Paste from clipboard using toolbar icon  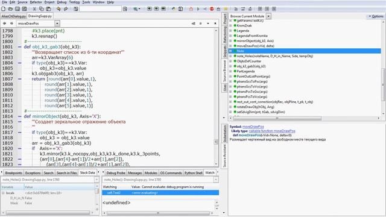click(x=48, y=9)
